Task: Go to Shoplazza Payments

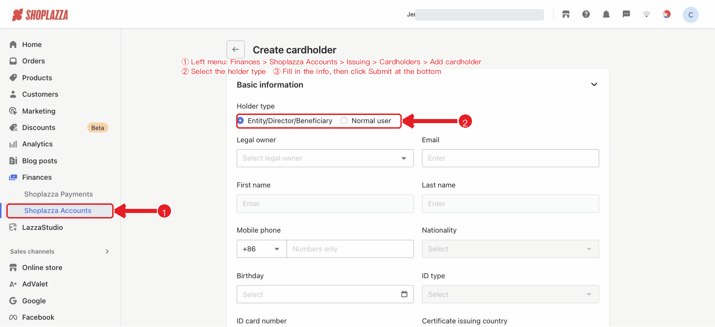Action: click(x=58, y=194)
